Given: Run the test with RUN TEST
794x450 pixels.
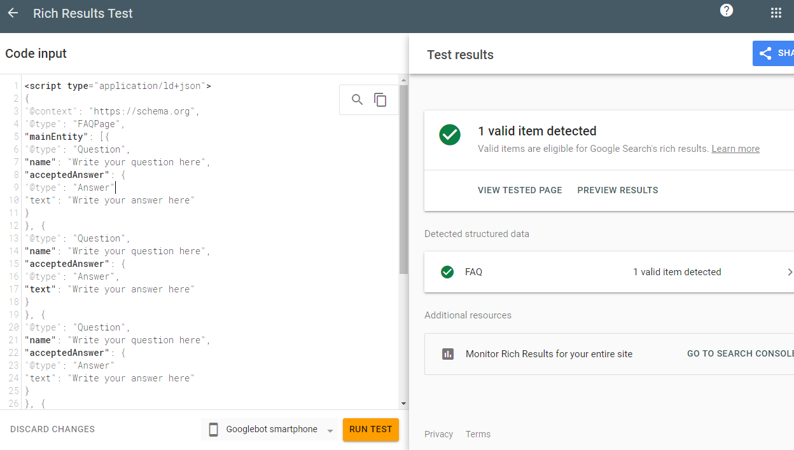Looking at the screenshot, I should [371, 429].
